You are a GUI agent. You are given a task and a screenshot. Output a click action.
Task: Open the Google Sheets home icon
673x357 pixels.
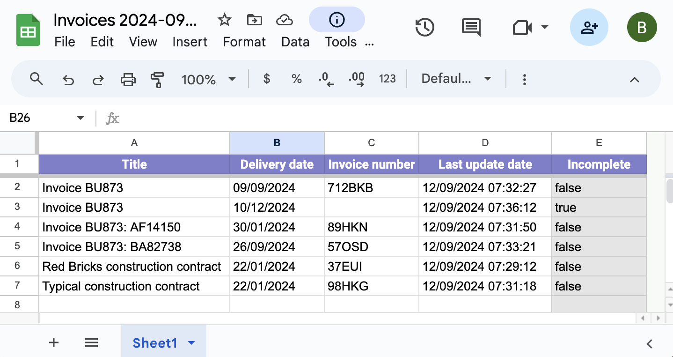coord(28,30)
